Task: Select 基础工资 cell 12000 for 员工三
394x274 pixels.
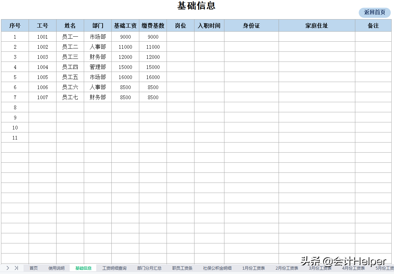Action: pyautogui.click(x=126, y=57)
